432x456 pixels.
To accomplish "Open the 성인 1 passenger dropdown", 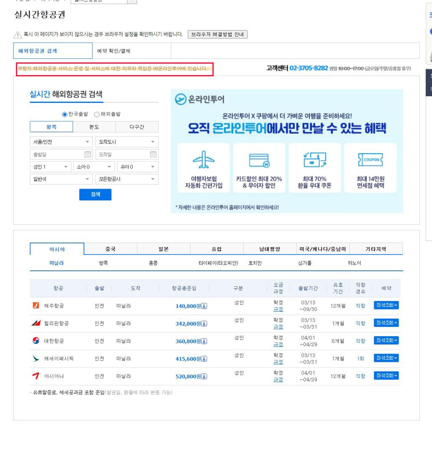I will point(50,167).
